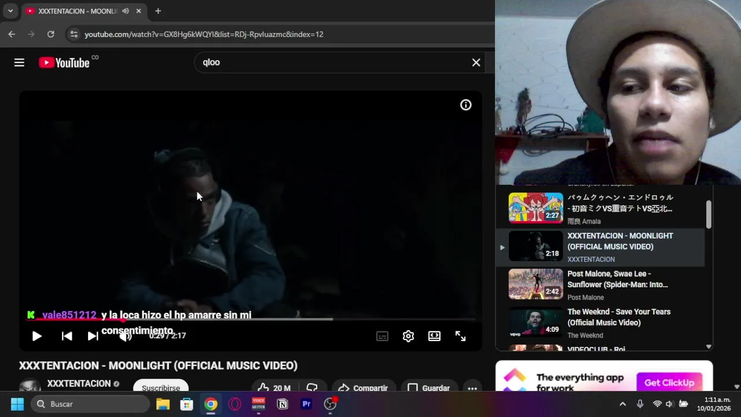Open battery status tray icon
This screenshot has width=741, height=417.
(683, 404)
